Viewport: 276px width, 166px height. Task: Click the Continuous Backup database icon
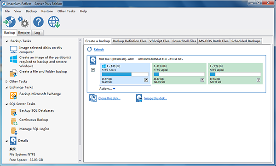pos(14,122)
